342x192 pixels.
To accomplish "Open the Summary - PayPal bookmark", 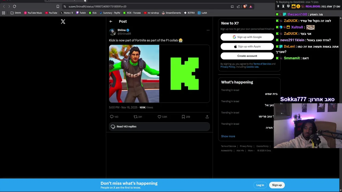I will pyautogui.click(x=110, y=13).
